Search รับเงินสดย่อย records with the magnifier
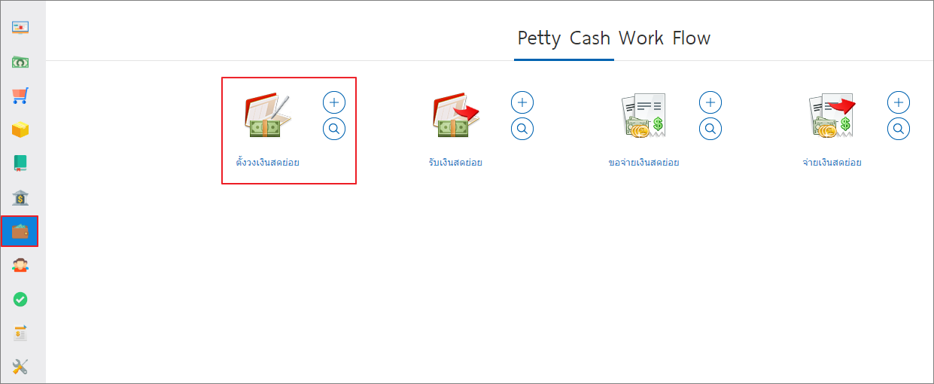Screen dimensions: 934x384 522,129
